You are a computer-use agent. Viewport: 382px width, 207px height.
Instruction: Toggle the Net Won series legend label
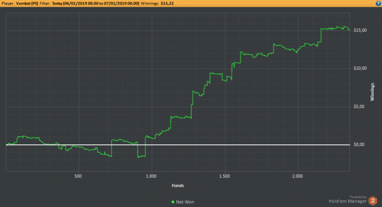tap(185, 202)
